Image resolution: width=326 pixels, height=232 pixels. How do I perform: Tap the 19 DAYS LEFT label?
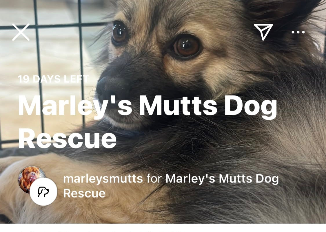53,79
